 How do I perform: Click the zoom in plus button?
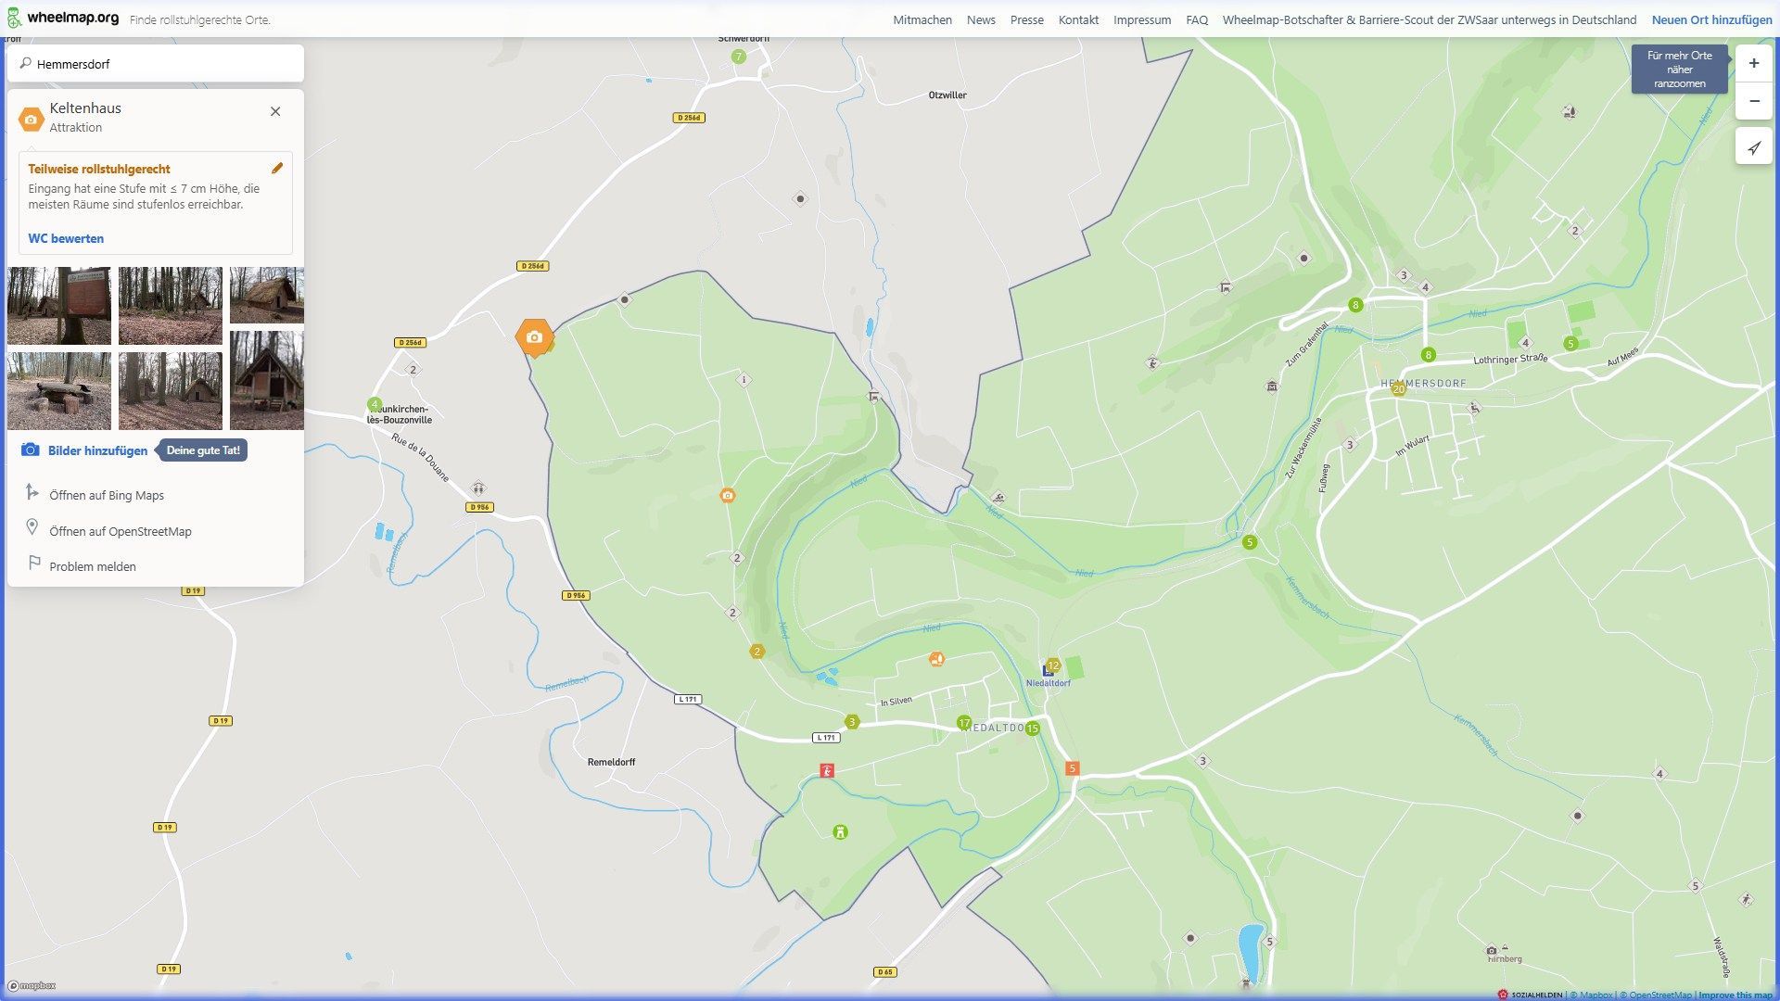click(1753, 64)
